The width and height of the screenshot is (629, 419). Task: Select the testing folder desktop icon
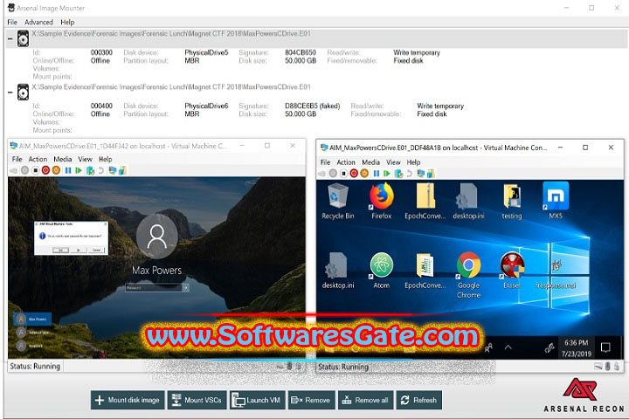click(512, 201)
